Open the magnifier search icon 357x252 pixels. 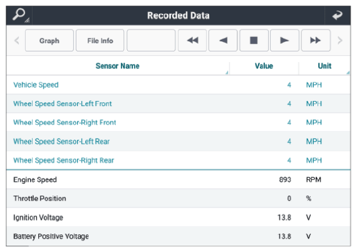[x=20, y=15]
